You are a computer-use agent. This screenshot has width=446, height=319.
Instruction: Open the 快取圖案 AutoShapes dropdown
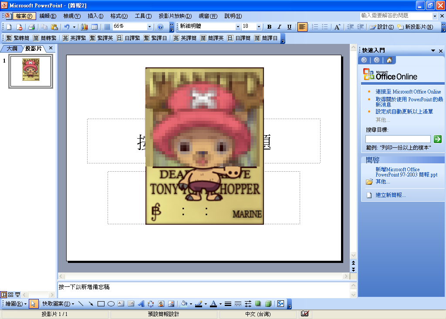tap(58, 304)
